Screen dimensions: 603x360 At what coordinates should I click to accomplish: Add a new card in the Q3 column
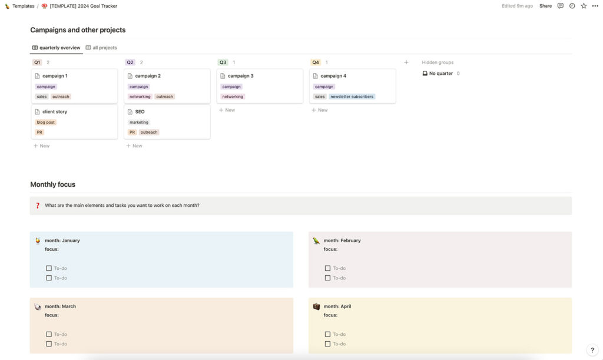click(227, 110)
